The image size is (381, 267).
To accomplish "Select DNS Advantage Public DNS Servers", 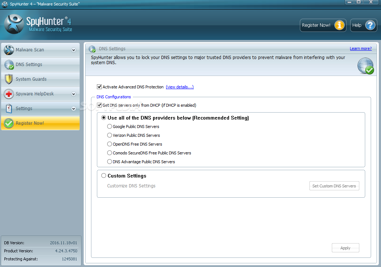I will (110, 162).
